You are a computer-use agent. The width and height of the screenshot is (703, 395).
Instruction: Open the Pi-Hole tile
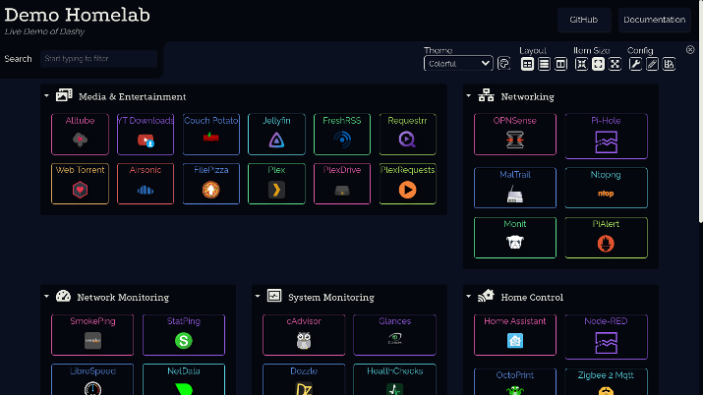click(607, 136)
